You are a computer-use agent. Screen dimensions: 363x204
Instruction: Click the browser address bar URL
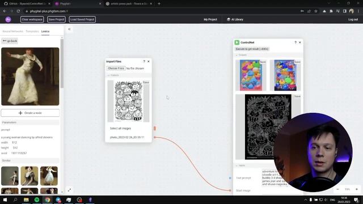(x=49, y=11)
